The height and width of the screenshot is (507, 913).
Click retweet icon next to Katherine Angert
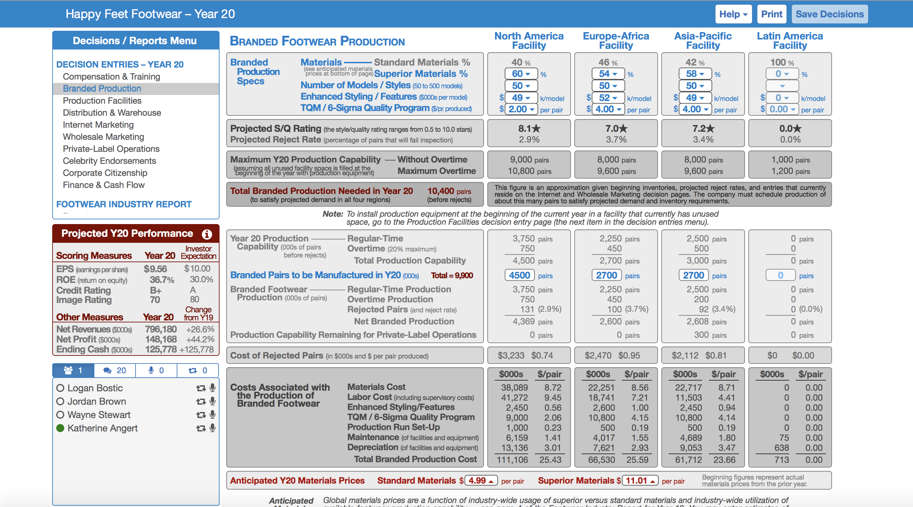[x=201, y=428]
